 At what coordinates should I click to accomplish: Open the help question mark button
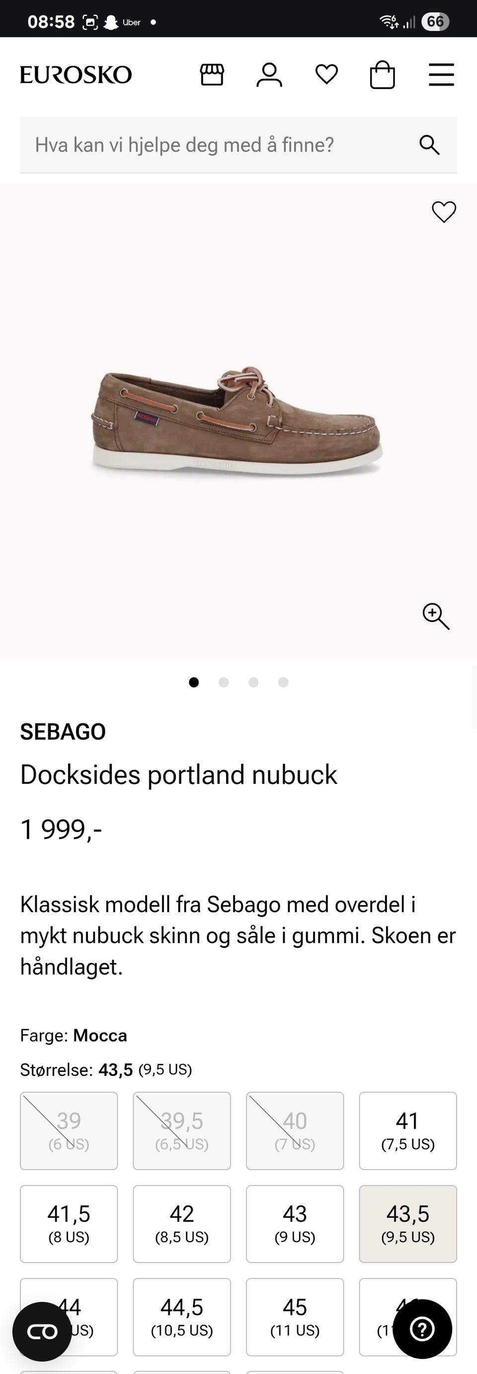422,1329
